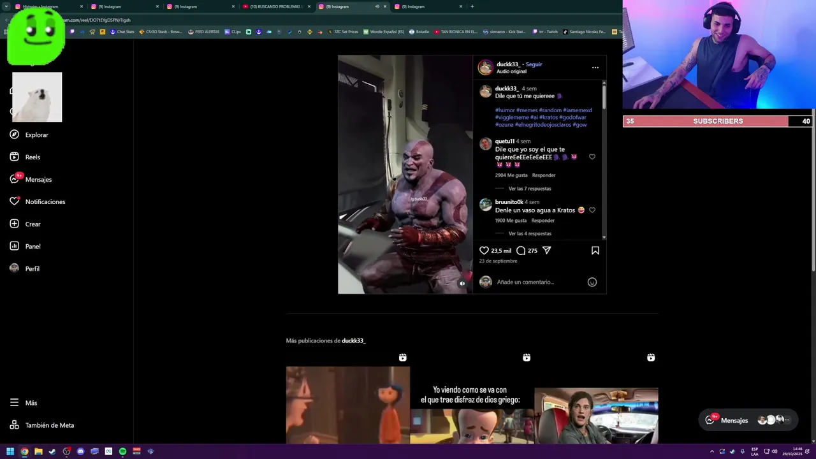Open File Explorer from the taskbar
Image resolution: width=816 pixels, height=459 pixels.
point(38,451)
